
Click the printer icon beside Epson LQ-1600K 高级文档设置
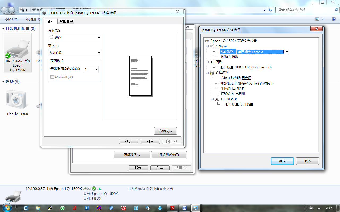[207, 41]
